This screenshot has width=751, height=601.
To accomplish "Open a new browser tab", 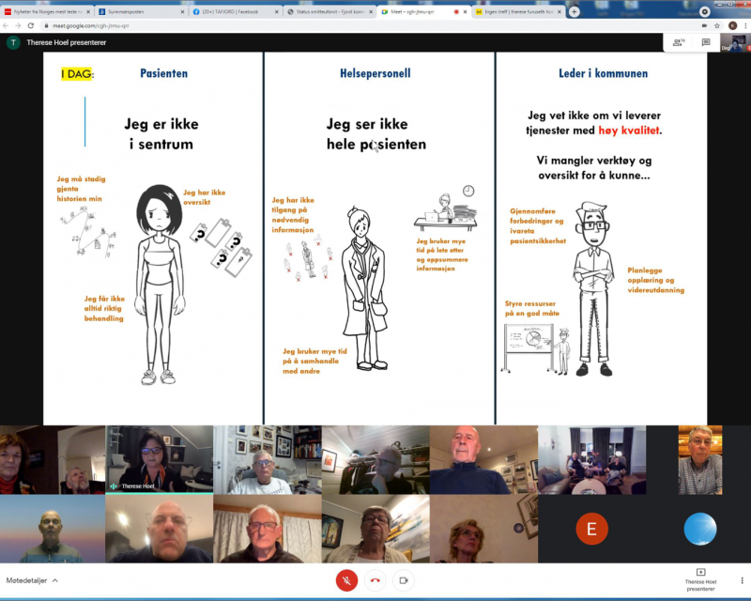I will (x=575, y=12).
